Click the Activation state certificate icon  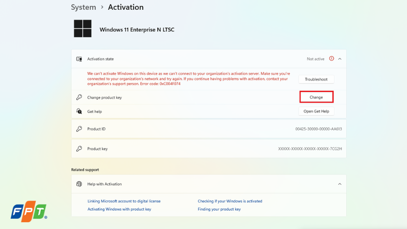[79, 59]
